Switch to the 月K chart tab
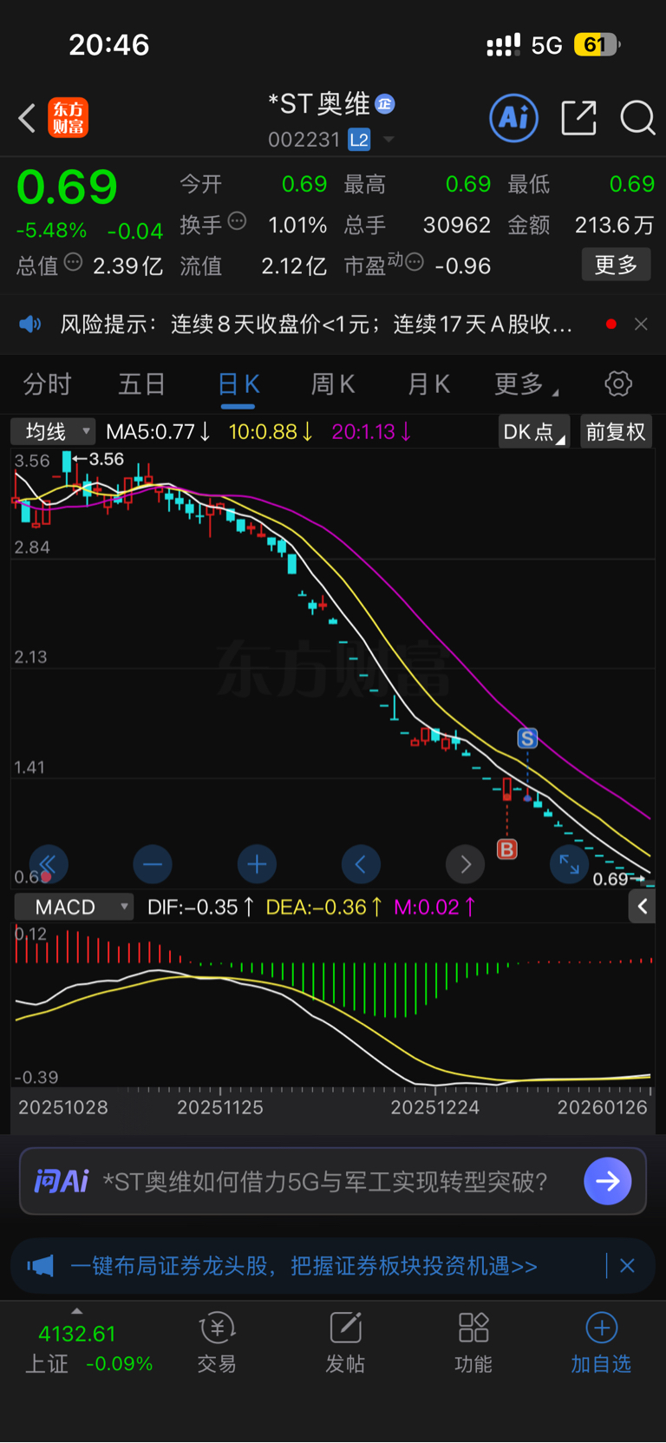 click(x=428, y=384)
